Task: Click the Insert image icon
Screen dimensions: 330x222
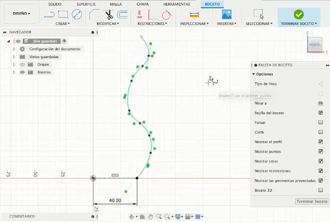Action: [x=227, y=14]
